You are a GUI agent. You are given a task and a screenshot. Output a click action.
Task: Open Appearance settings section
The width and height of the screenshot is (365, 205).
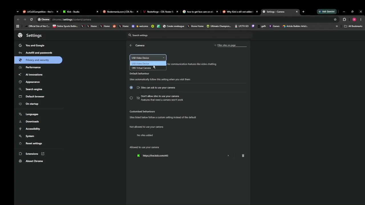click(33, 82)
